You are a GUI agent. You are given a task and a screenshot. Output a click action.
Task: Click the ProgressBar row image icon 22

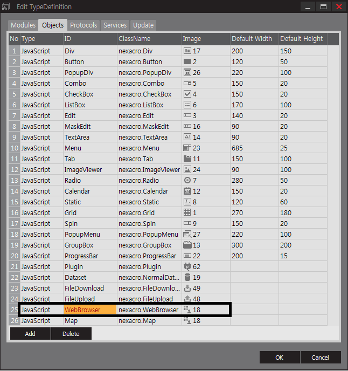[x=187, y=256]
